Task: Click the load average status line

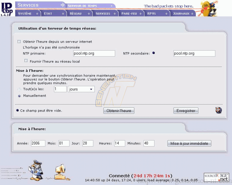Action: click(x=141, y=180)
